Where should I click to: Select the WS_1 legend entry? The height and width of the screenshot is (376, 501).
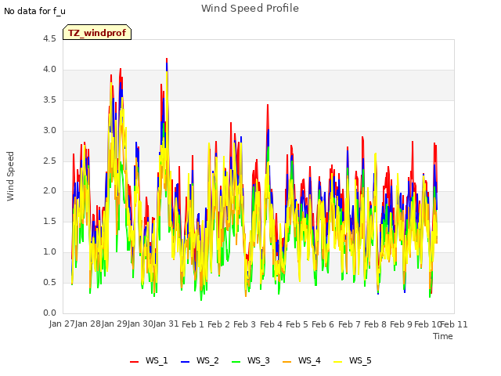[x=149, y=360]
